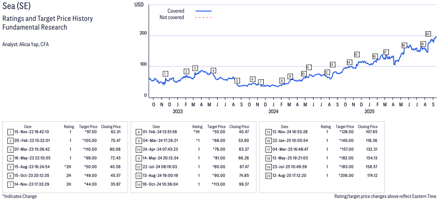
Task: Click closing price '132.31'
Action: [x=371, y=149]
